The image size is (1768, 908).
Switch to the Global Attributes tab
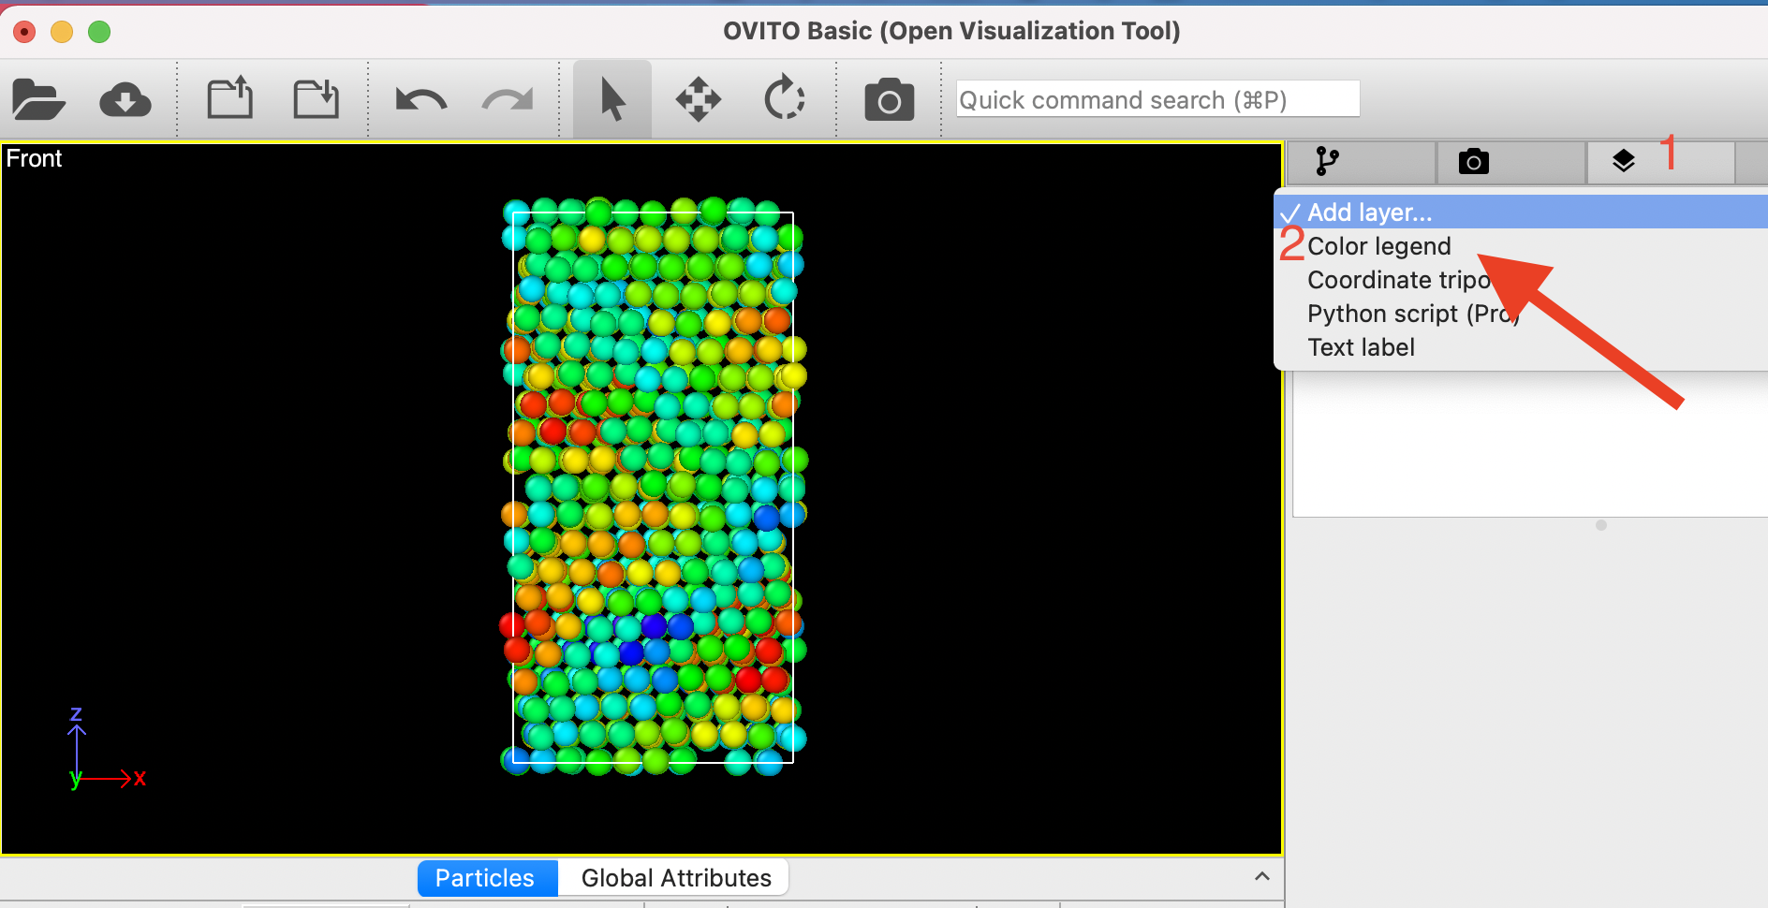pyautogui.click(x=676, y=877)
